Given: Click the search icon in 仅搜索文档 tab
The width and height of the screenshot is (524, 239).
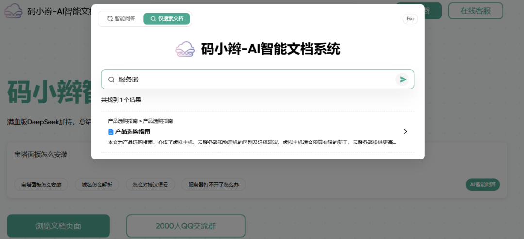Looking at the screenshot, I should [153, 19].
